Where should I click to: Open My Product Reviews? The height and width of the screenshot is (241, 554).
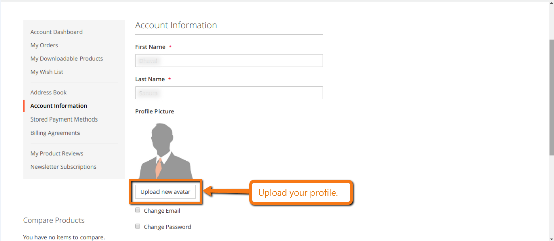[x=56, y=154]
